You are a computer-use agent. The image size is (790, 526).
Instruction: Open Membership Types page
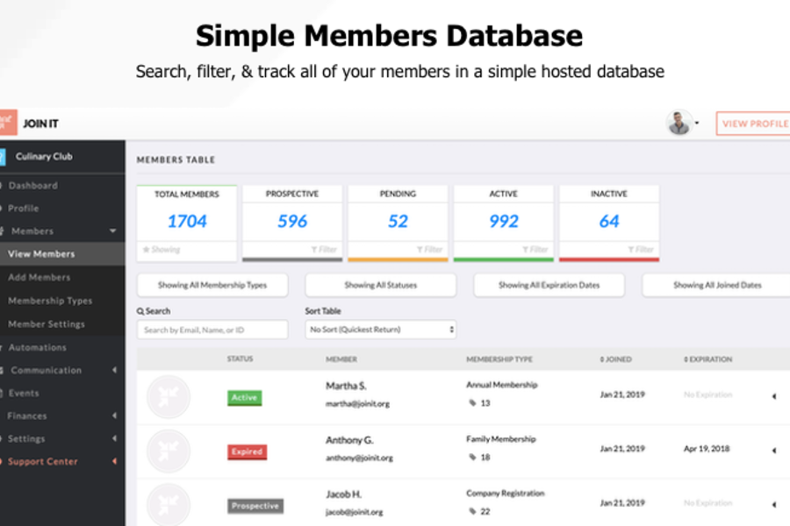(x=50, y=301)
